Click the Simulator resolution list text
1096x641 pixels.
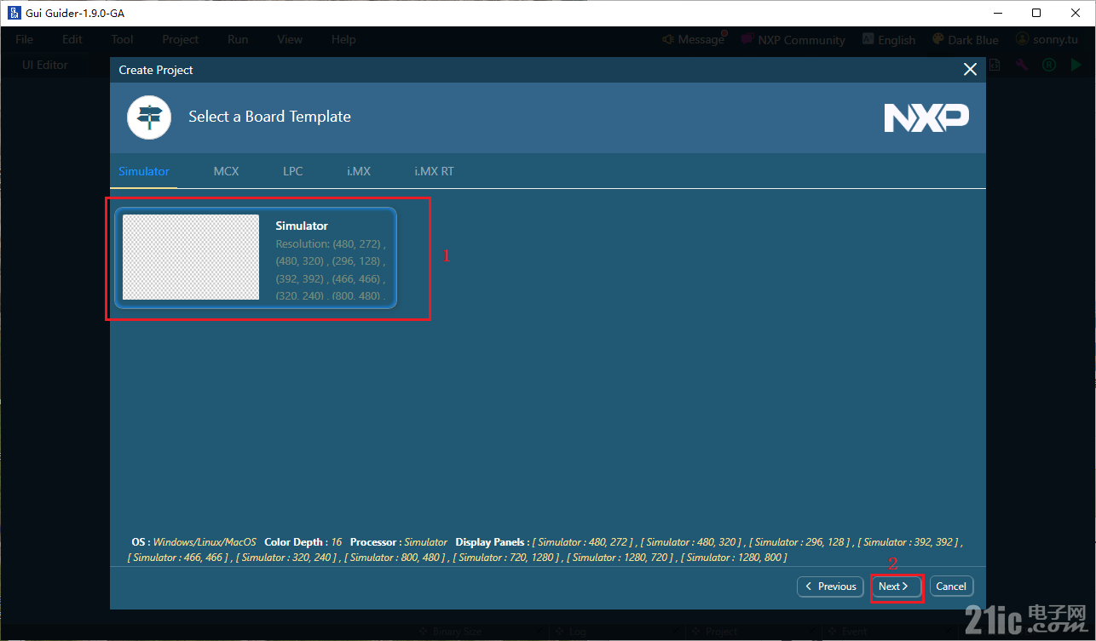coord(331,271)
